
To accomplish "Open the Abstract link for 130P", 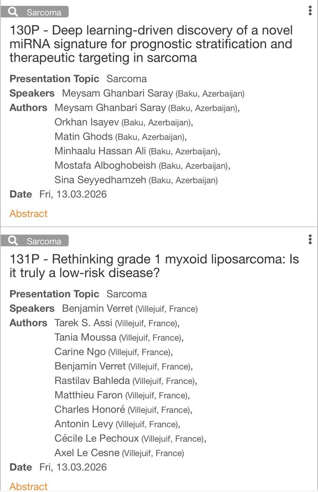I will pos(28,214).
